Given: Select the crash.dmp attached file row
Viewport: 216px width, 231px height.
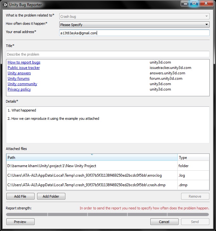Looking at the screenshot, I should click(108, 185).
